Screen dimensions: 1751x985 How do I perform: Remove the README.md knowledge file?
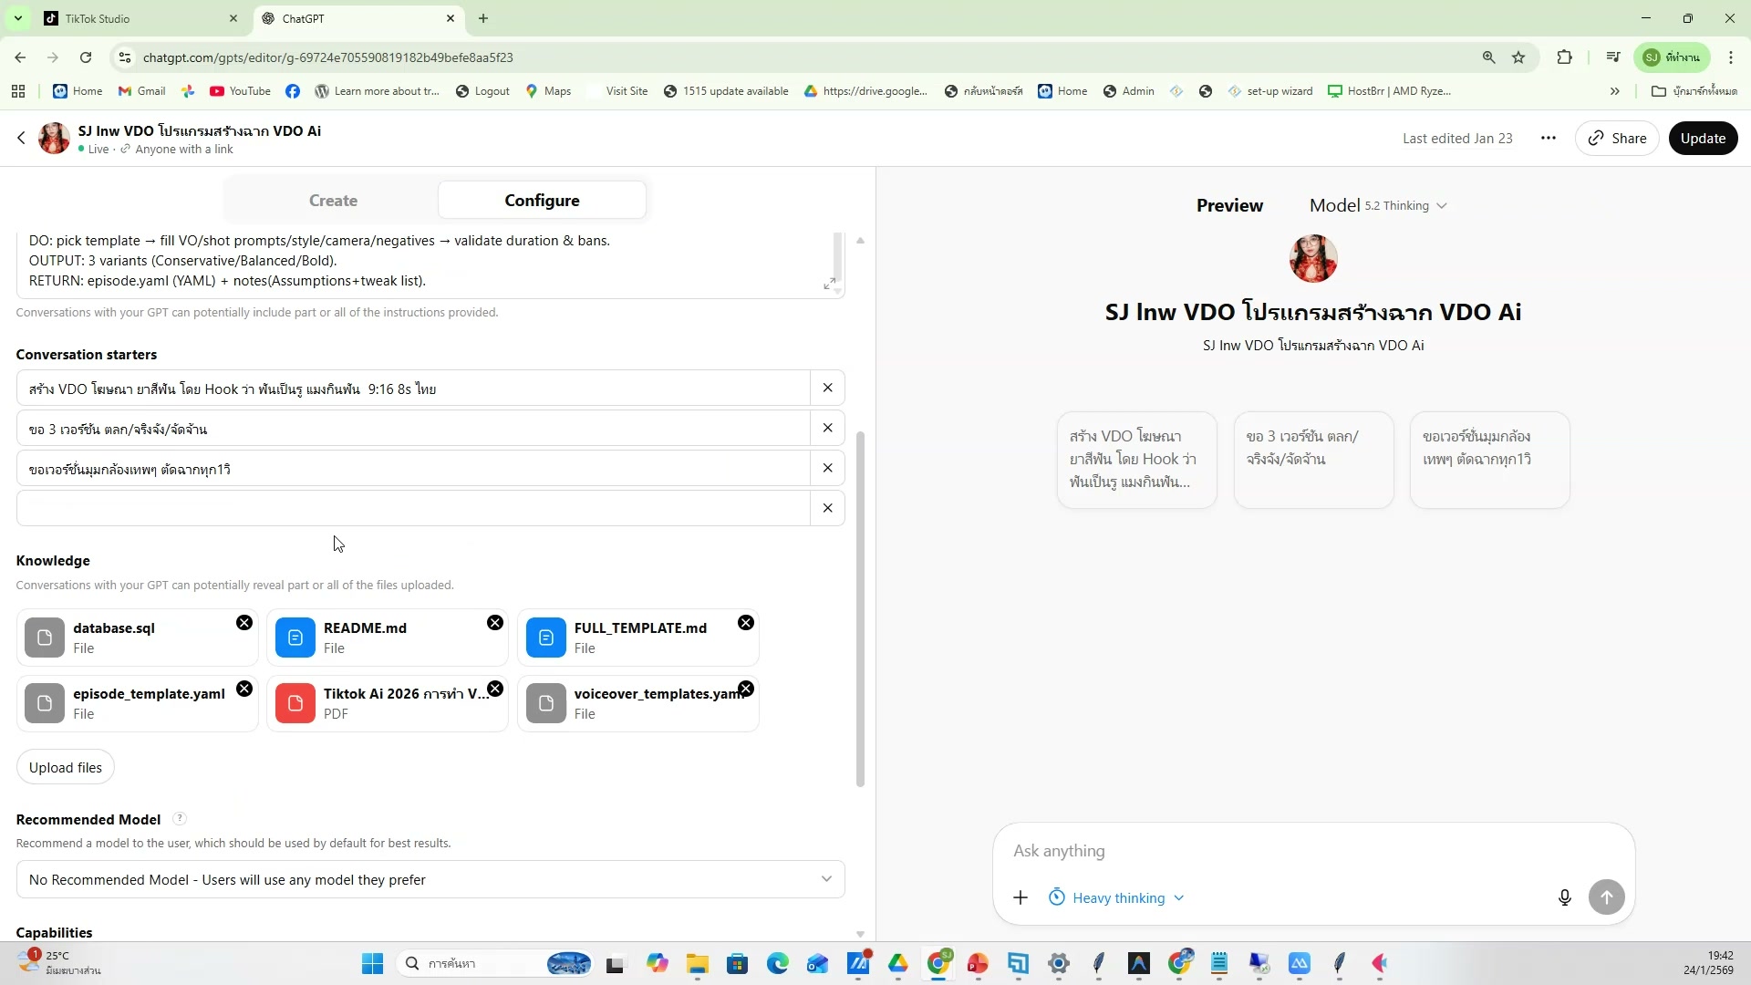click(495, 623)
